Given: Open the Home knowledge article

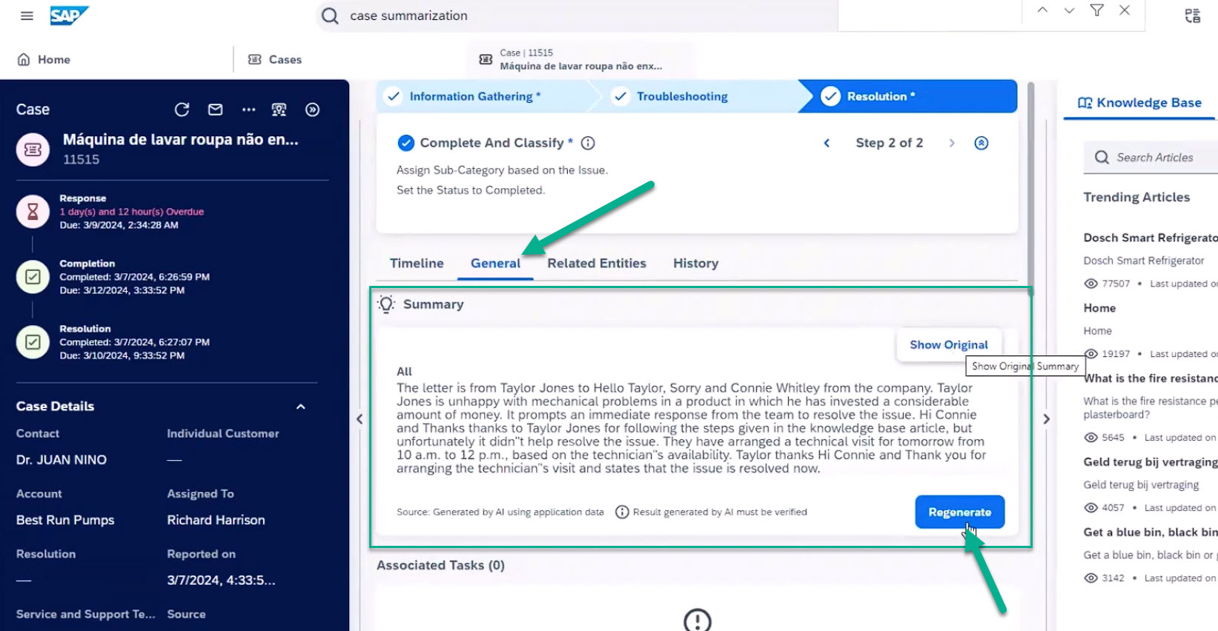Looking at the screenshot, I should click(1099, 308).
